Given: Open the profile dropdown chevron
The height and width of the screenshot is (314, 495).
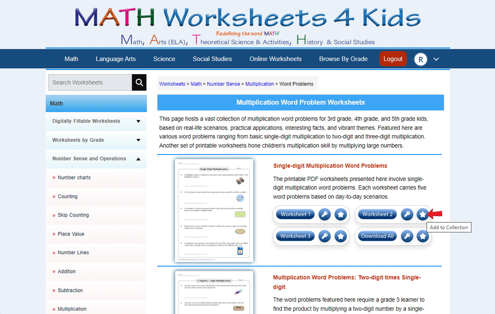Looking at the screenshot, I should 436,59.
